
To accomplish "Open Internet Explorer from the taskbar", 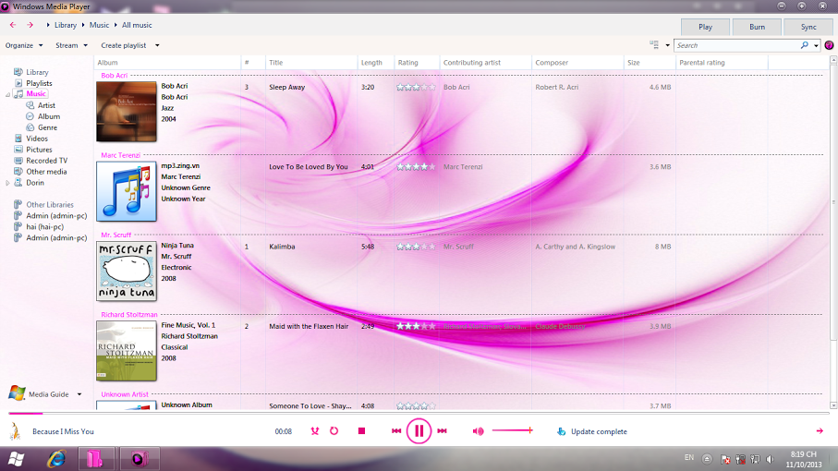I will [56, 459].
